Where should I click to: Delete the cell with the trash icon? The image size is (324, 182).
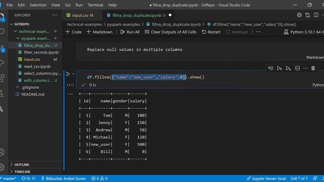pyautogui.click(x=313, y=68)
